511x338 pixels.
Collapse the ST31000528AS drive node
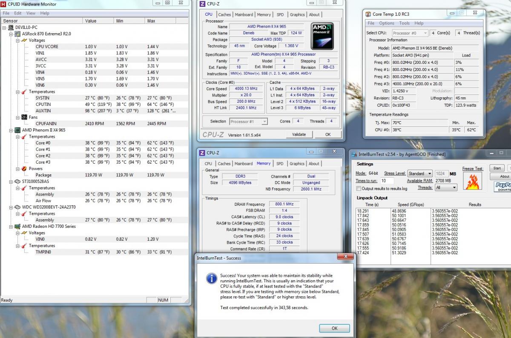click(x=11, y=182)
